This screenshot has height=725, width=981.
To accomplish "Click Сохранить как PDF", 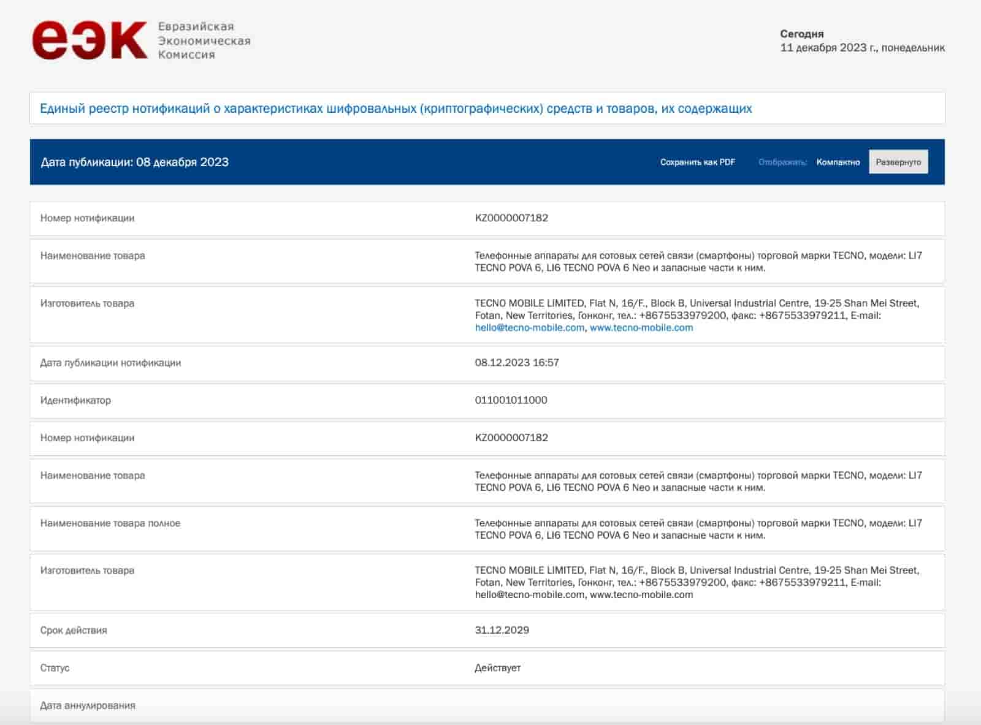I will point(697,162).
